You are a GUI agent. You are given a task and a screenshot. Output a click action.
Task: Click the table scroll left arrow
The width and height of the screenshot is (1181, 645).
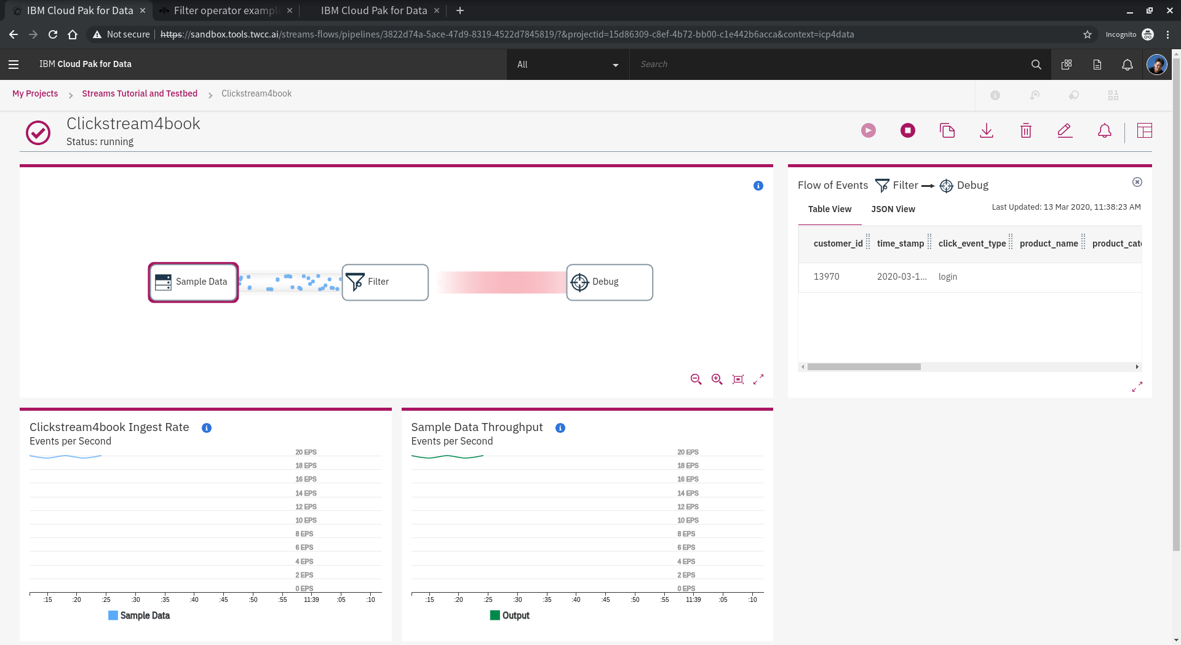[x=803, y=366]
